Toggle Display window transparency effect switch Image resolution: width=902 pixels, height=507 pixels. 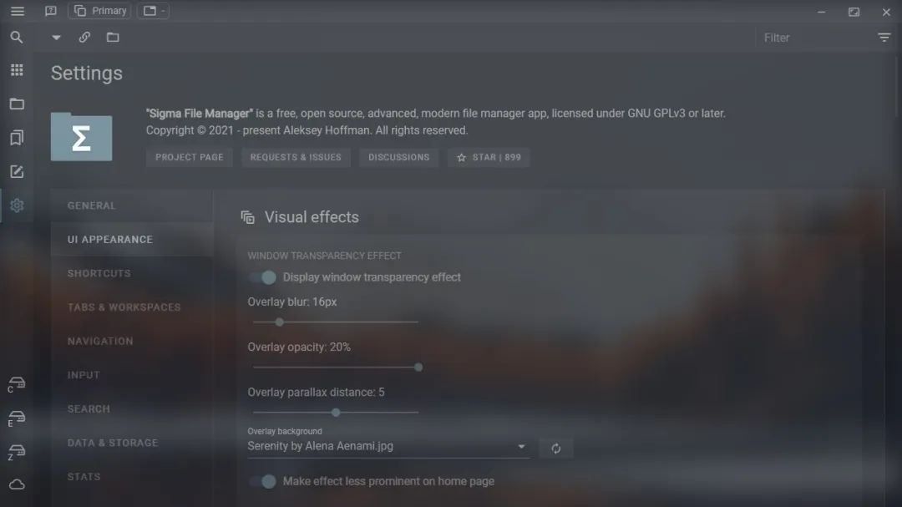point(262,277)
